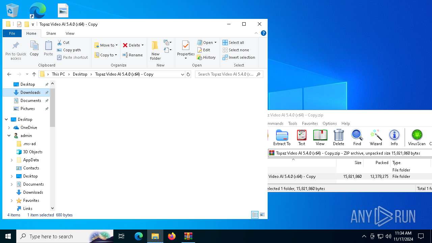Click WinRAR Delete icon
The height and width of the screenshot is (243, 432).
click(339, 137)
